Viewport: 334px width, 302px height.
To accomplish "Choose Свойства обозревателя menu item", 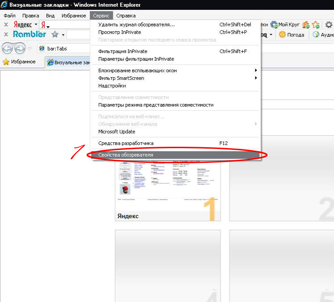I will coord(175,155).
